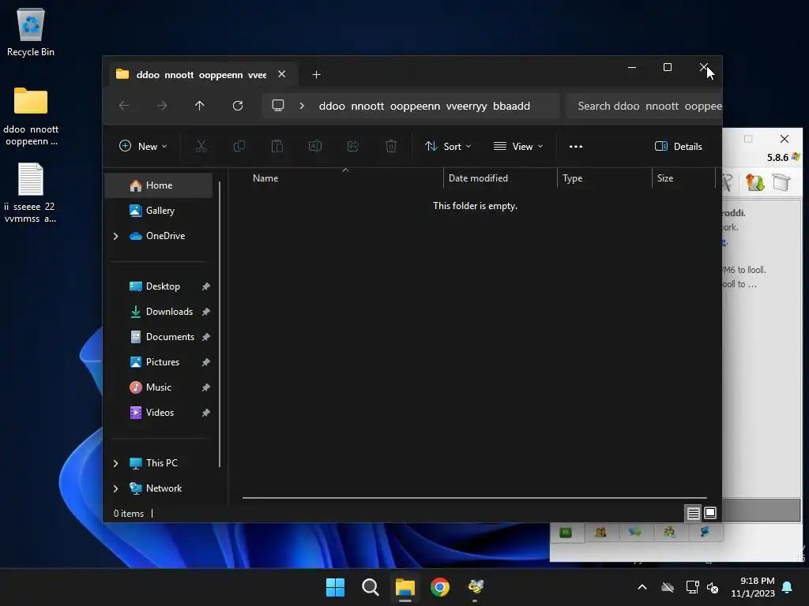Click the Rename icon in toolbar

tap(314, 146)
